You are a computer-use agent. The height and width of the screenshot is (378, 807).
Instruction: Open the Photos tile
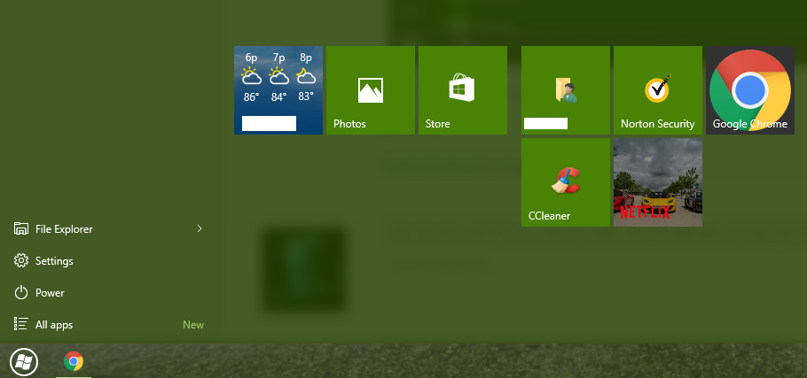click(371, 90)
